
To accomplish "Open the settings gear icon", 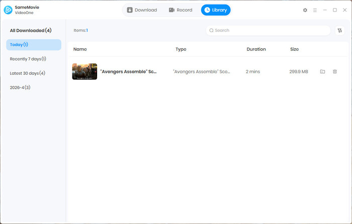I will click(305, 10).
